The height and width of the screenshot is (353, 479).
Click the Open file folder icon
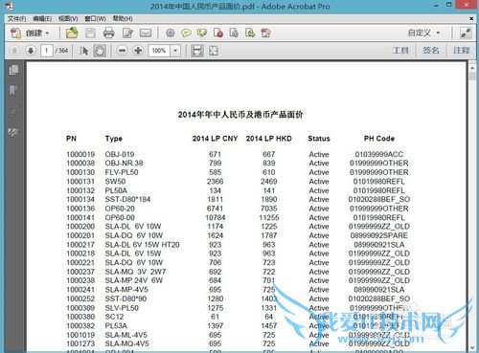[72, 33]
